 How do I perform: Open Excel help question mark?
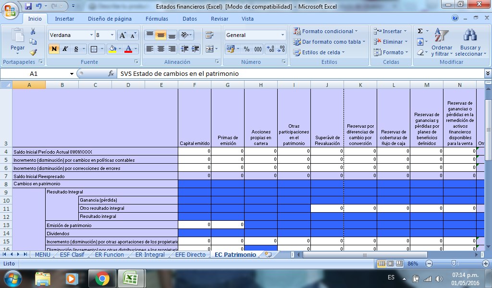[455, 18]
